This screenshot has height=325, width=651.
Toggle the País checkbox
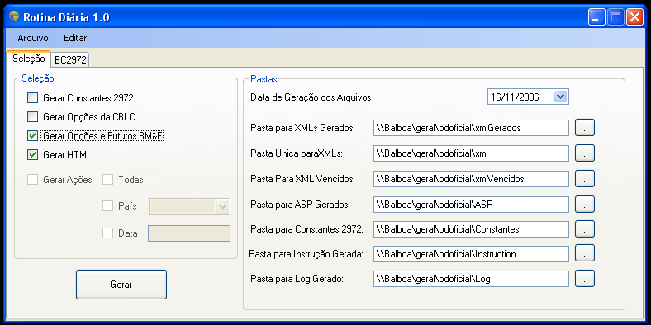click(108, 206)
